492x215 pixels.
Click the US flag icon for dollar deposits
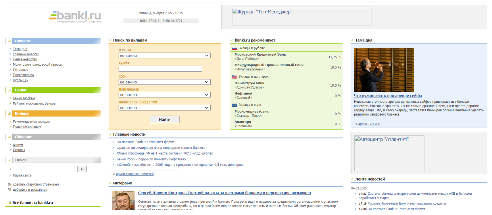coord(235,77)
